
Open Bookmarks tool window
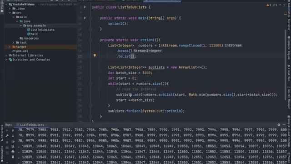pos(2,154)
